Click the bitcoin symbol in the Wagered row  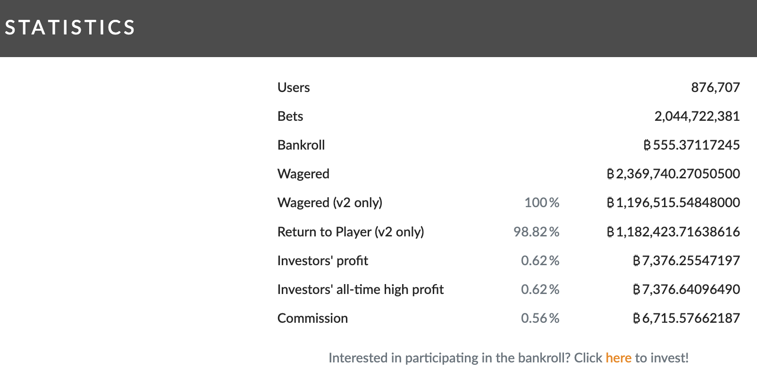tap(610, 174)
